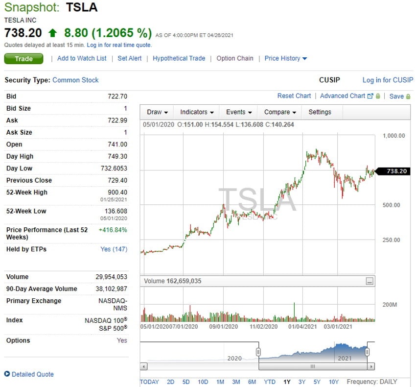Click the 2021 label in overview chart
416x387 pixels.
(345, 358)
